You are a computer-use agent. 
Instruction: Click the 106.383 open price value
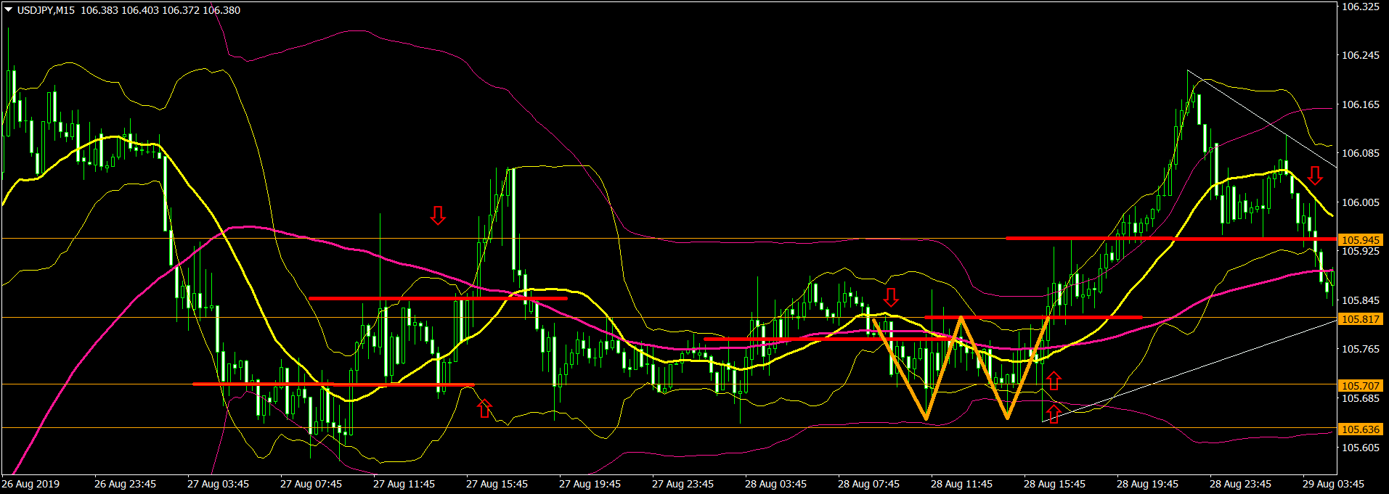pos(99,10)
